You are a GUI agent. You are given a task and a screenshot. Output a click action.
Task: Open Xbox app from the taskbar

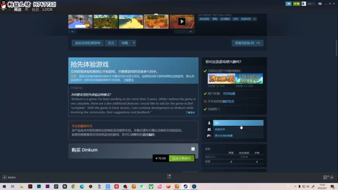151,187
